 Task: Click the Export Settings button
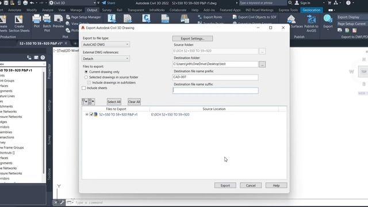(x=193, y=39)
